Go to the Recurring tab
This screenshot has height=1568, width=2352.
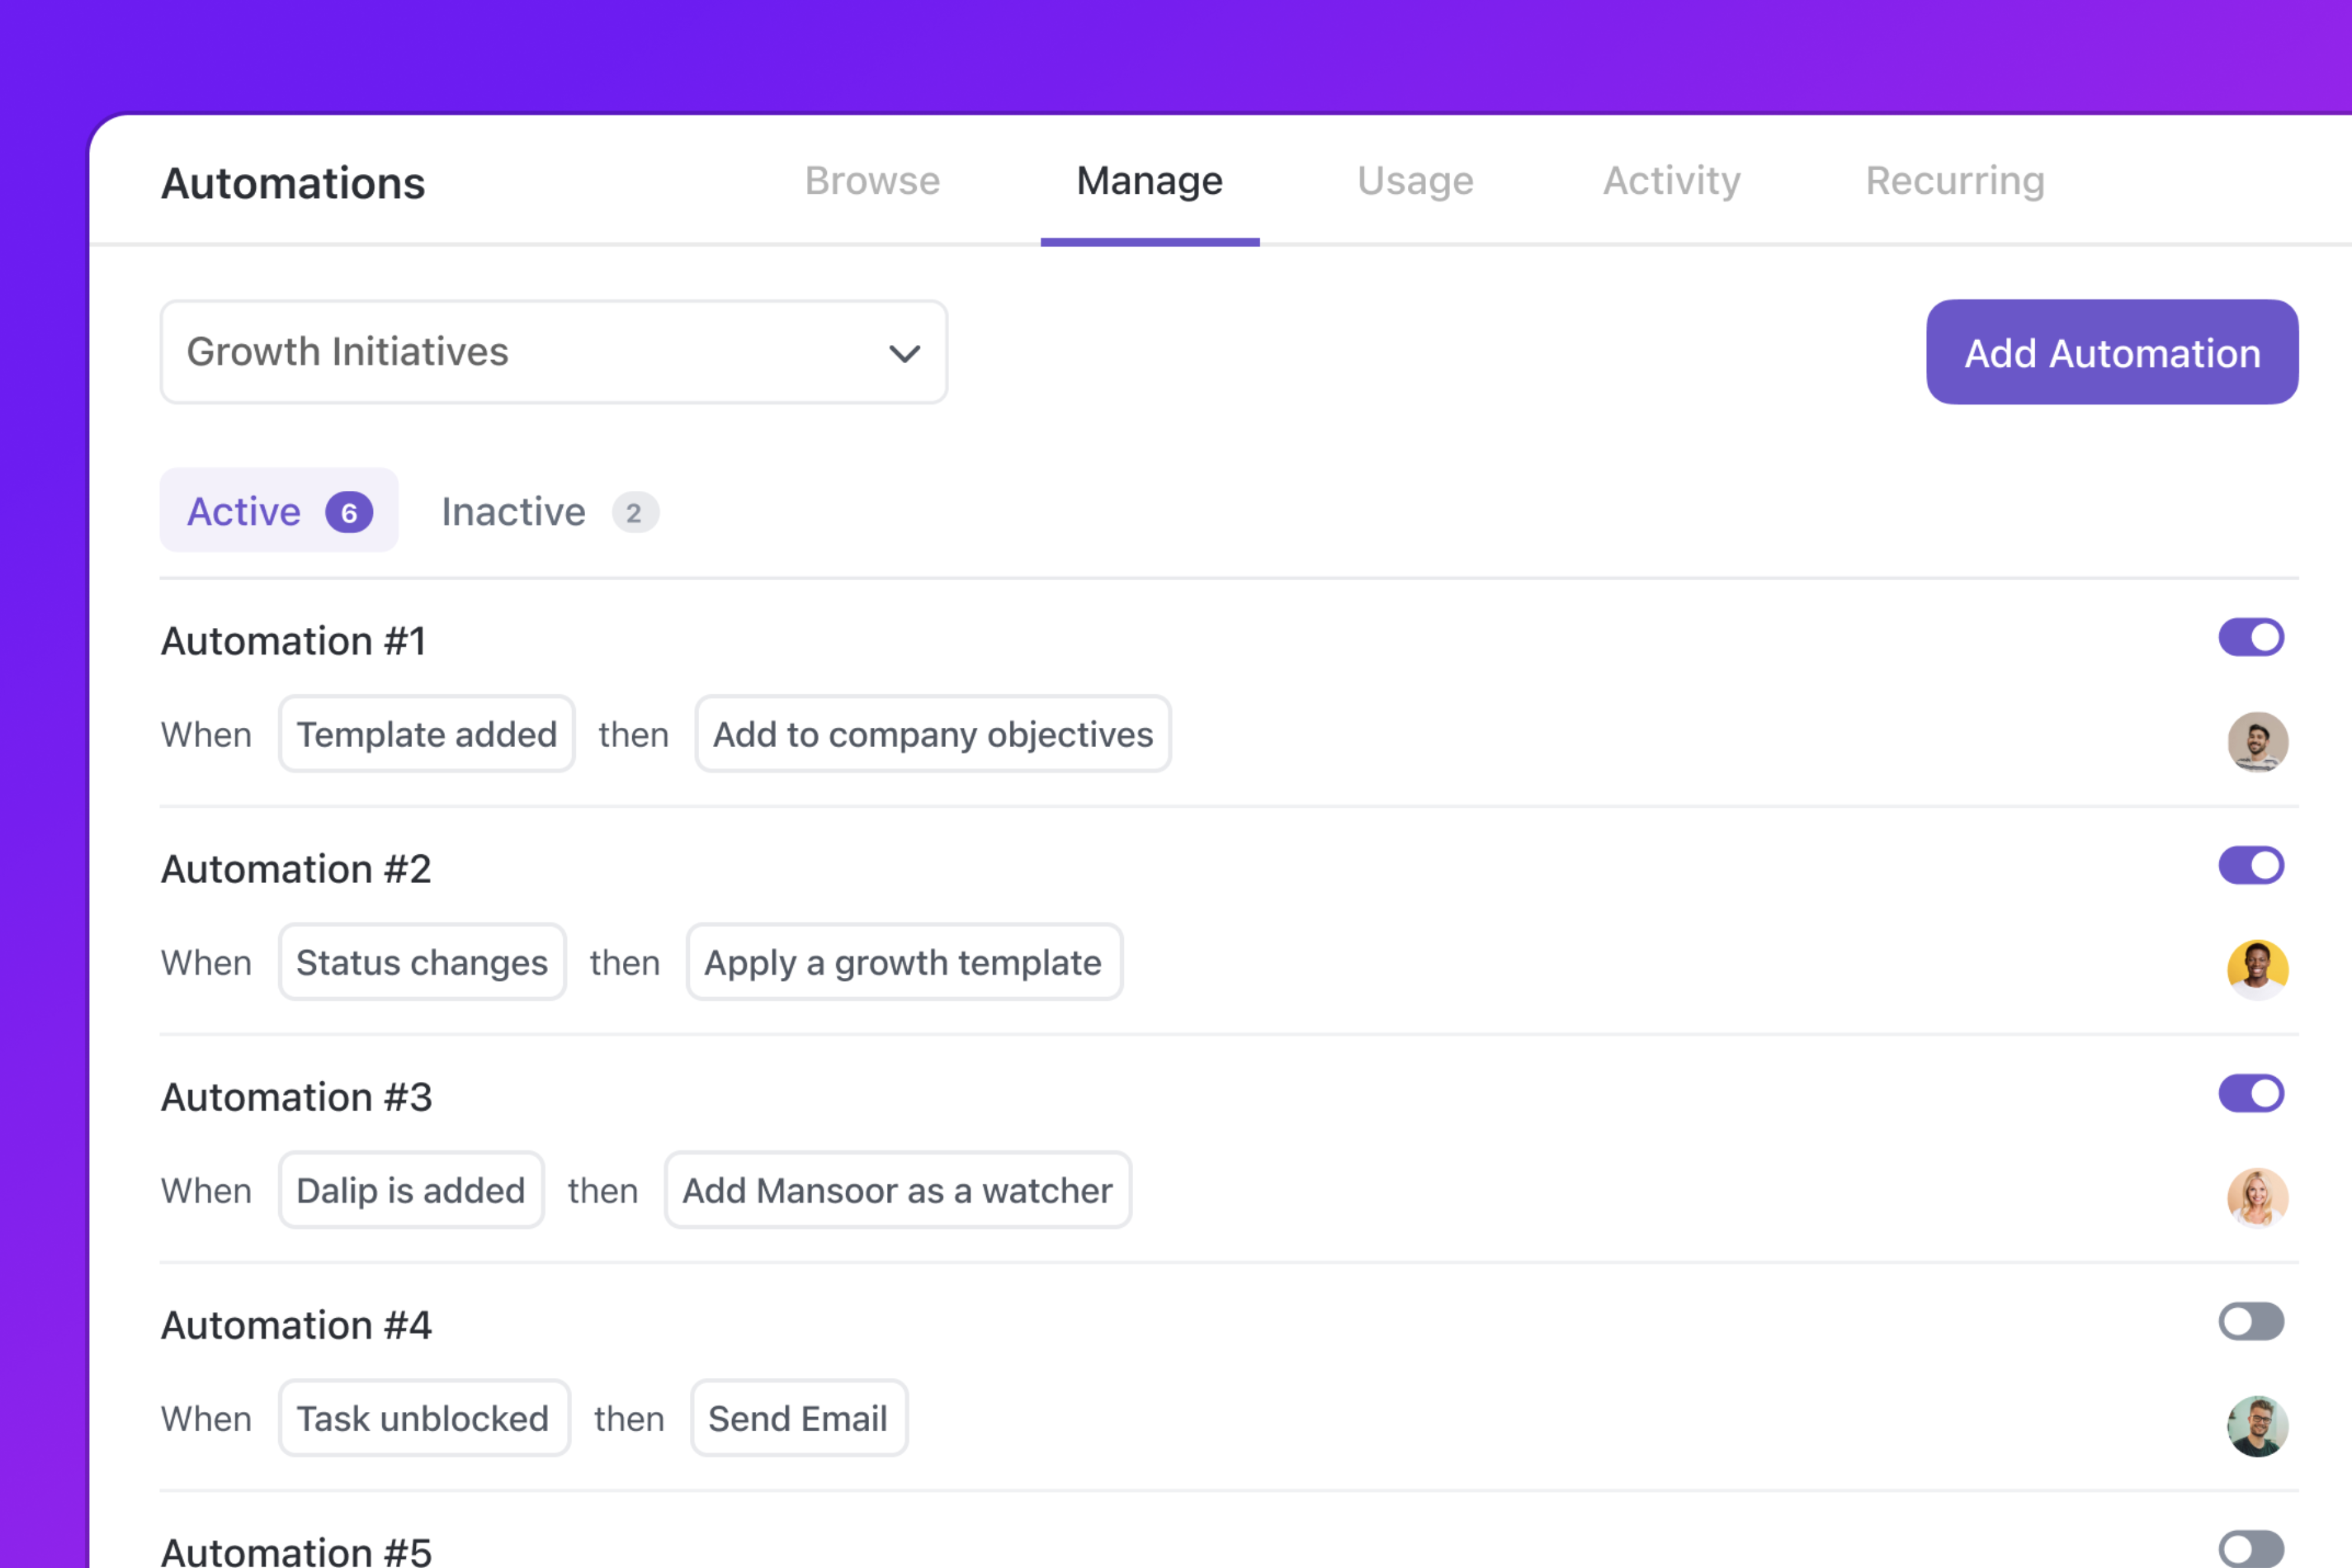pos(1955,181)
